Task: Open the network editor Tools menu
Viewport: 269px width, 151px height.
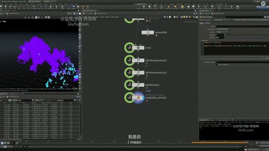Action: click(x=102, y=17)
